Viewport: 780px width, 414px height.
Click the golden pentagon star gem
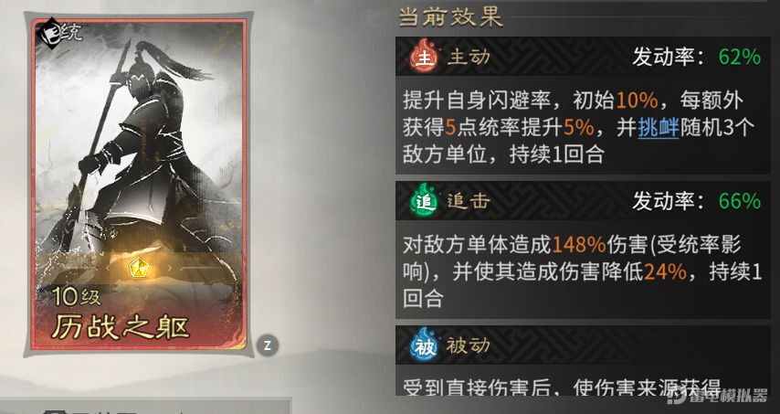[137, 268]
